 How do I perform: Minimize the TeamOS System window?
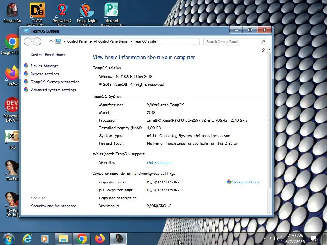coord(236,30)
